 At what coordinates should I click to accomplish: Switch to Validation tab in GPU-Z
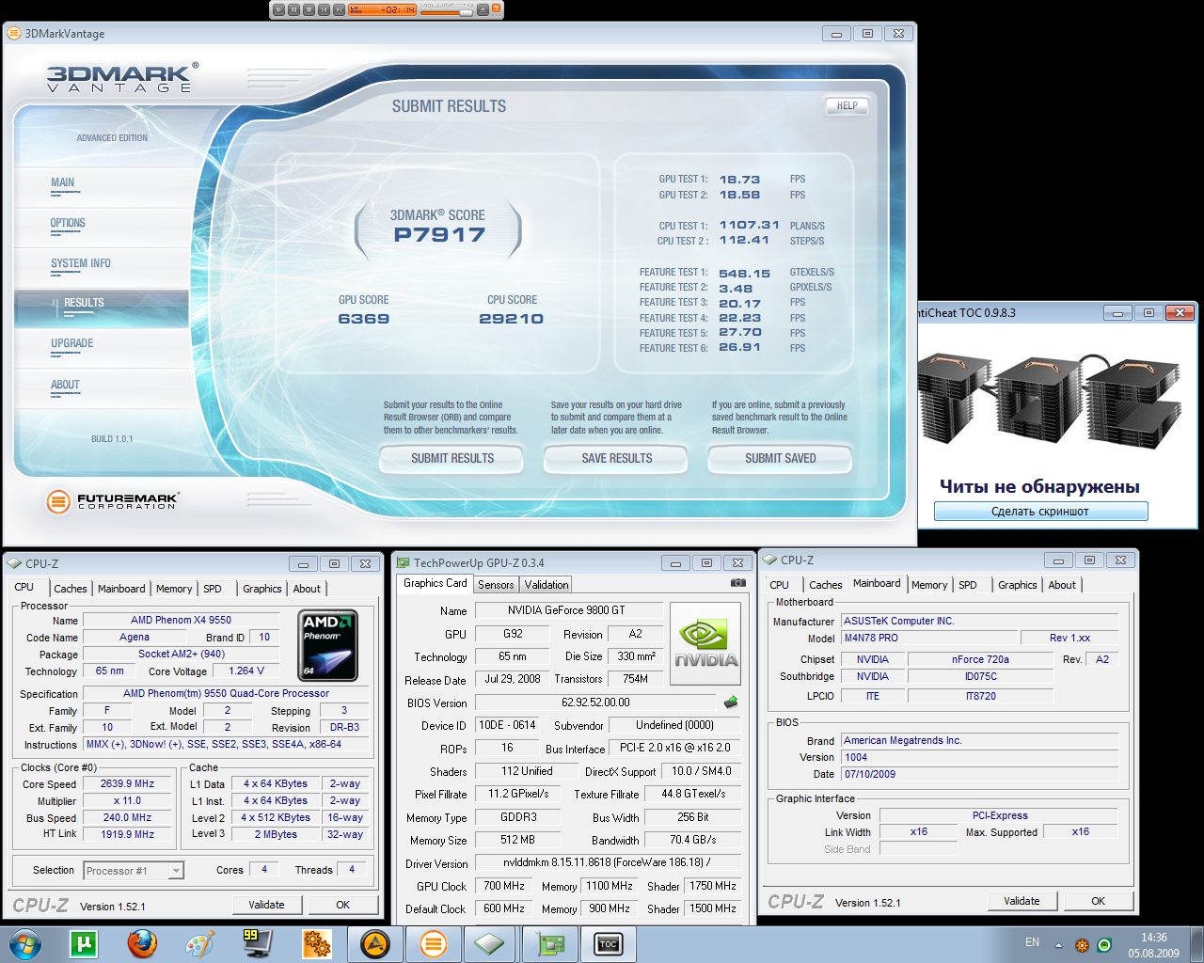click(547, 585)
